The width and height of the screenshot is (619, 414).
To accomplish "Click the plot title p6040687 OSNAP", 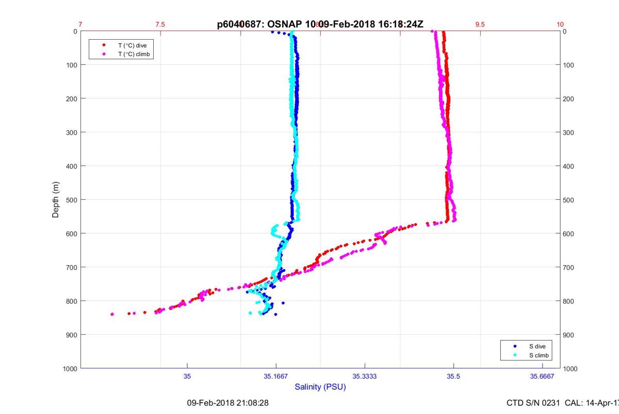I will point(320,24).
